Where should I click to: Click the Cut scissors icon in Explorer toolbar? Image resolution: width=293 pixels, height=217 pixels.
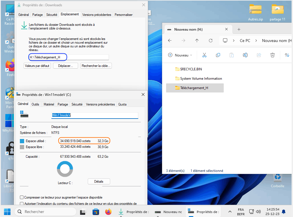coord(204,55)
